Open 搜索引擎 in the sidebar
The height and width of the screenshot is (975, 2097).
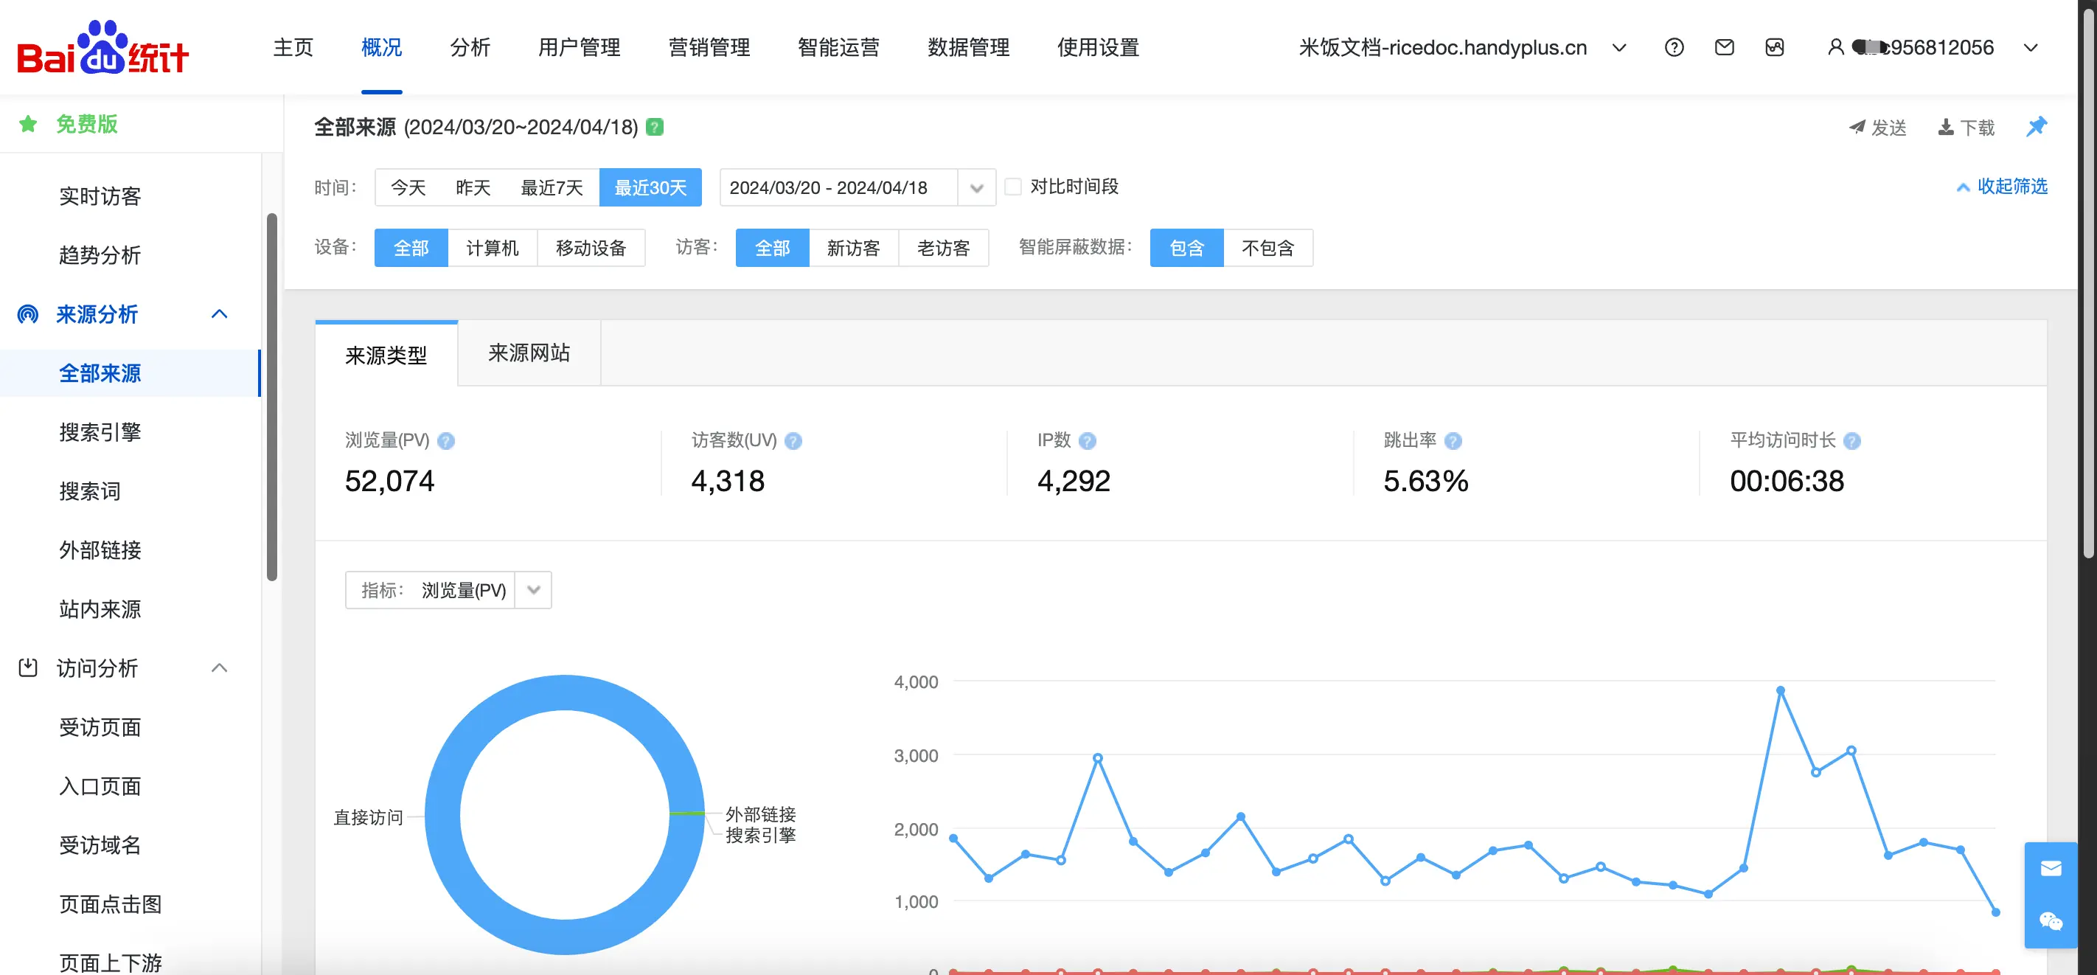(100, 431)
